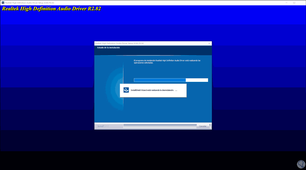Click the InstallShield uninstall popup icon
This screenshot has width=306, height=170.
(126, 90)
